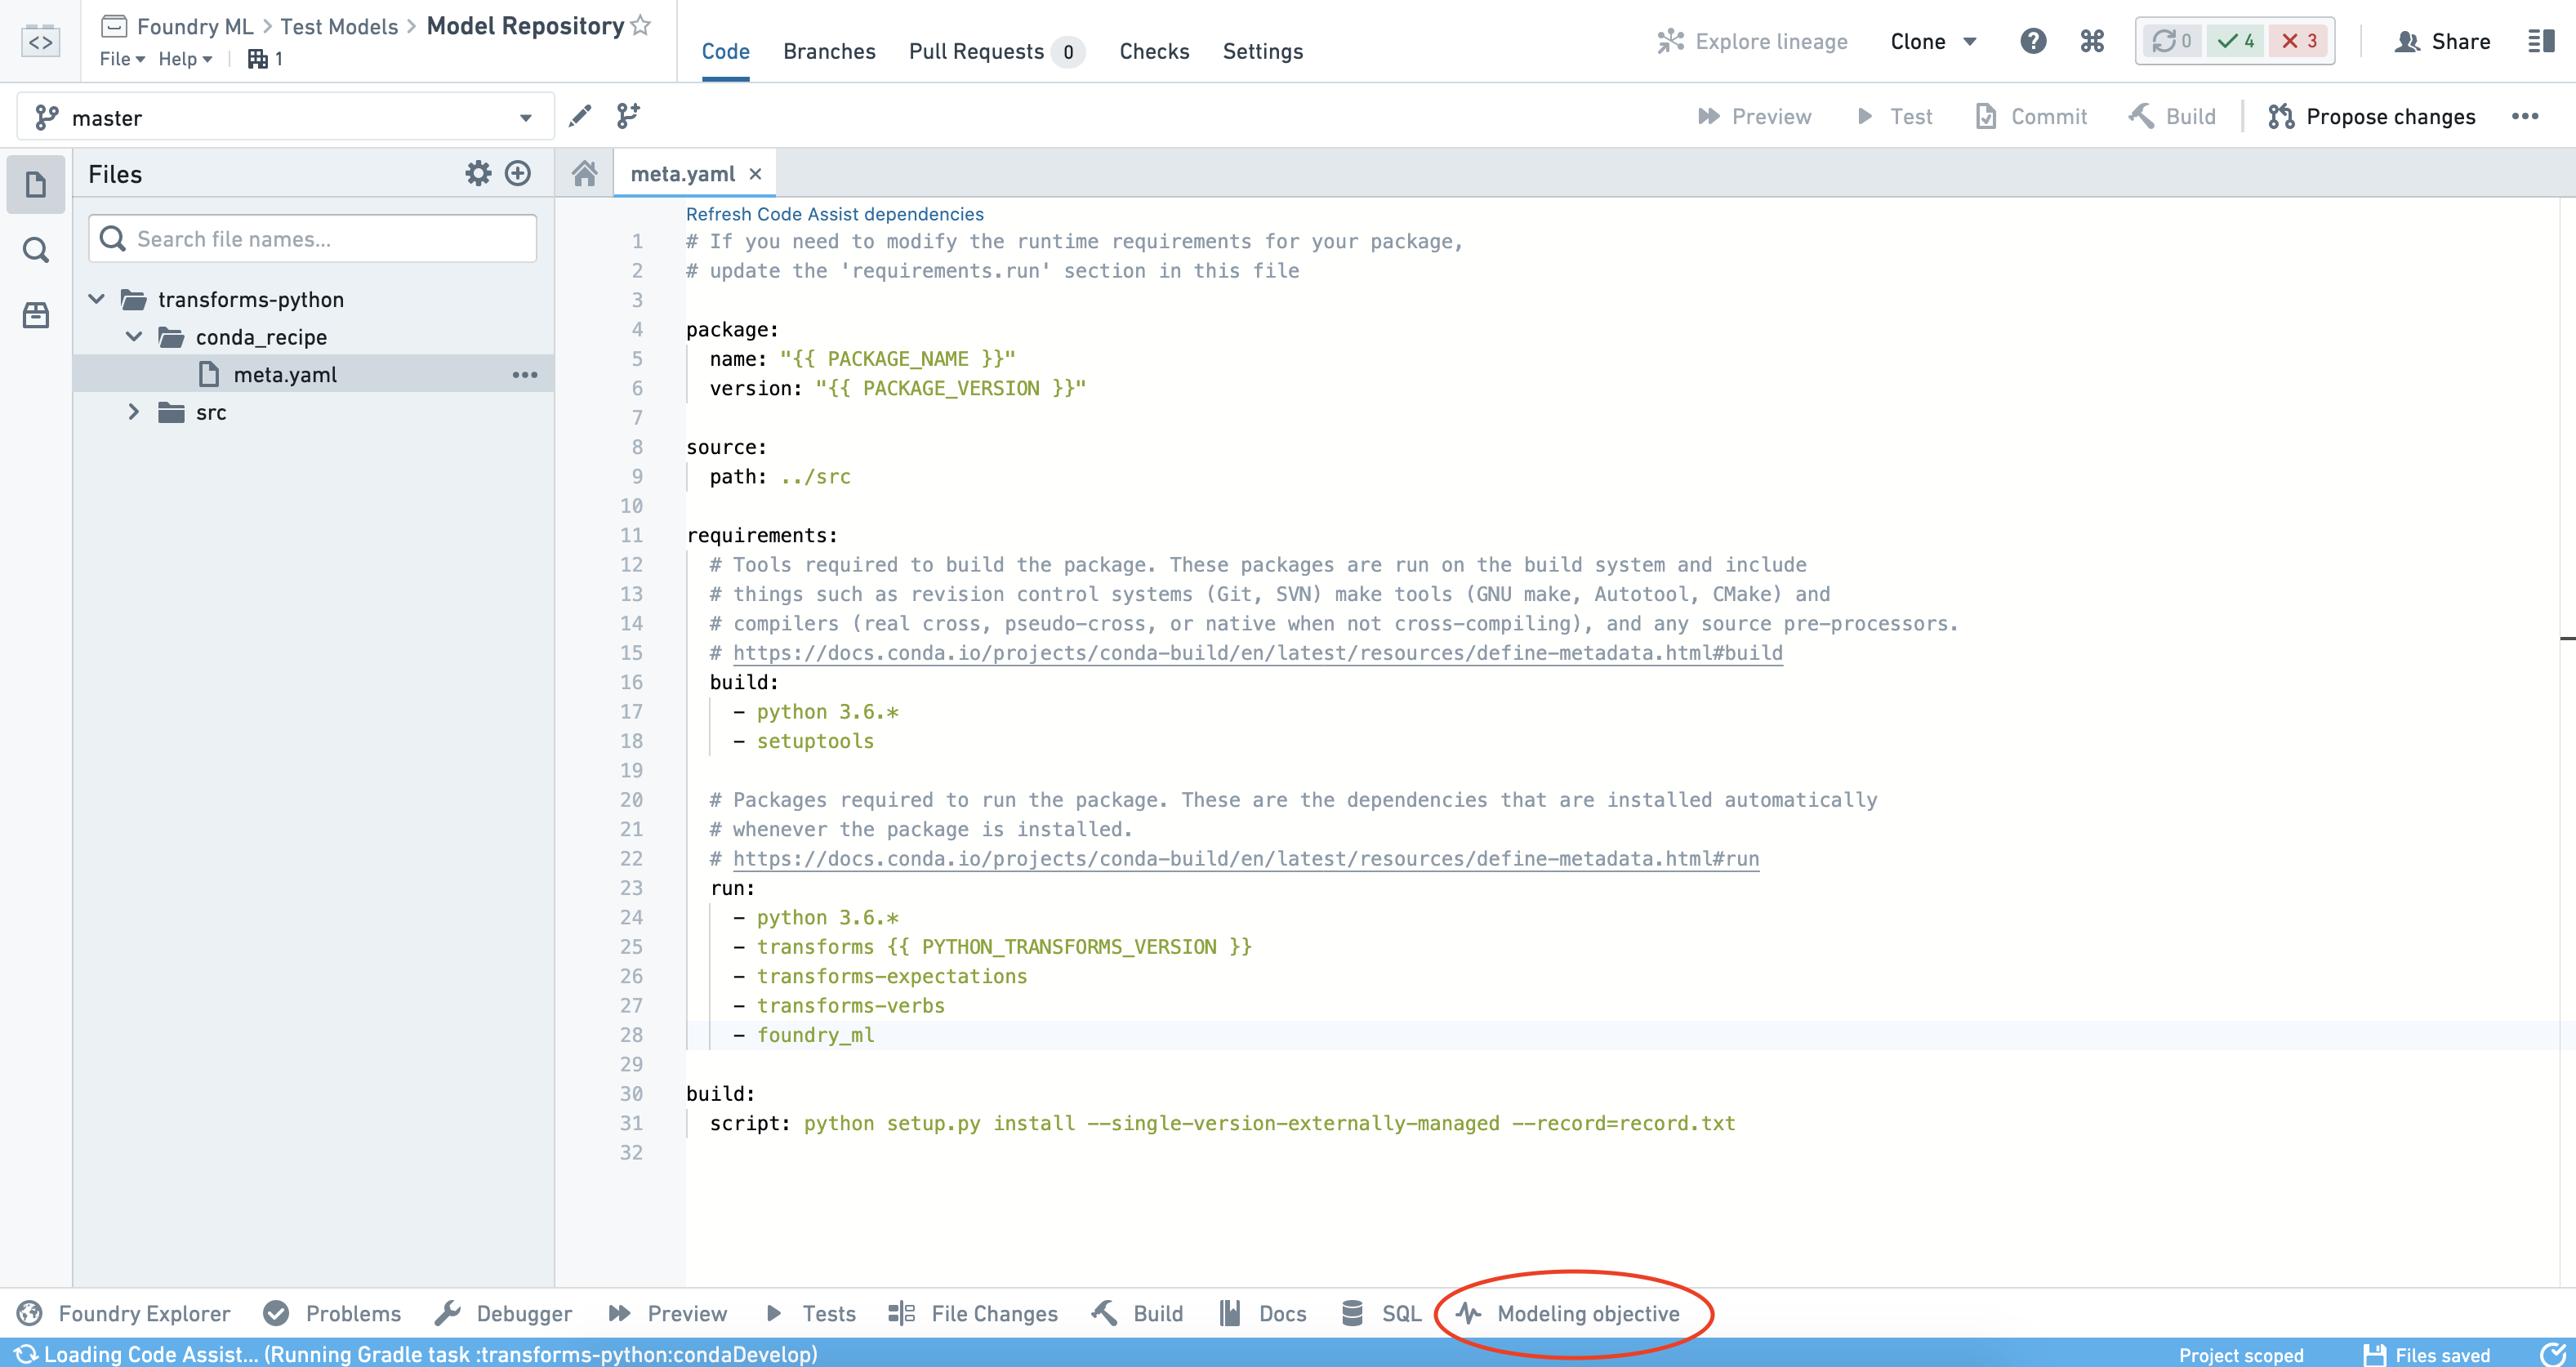The width and height of the screenshot is (2576, 1367).
Task: Click the toolbar Build button
Action: [x=2173, y=117]
